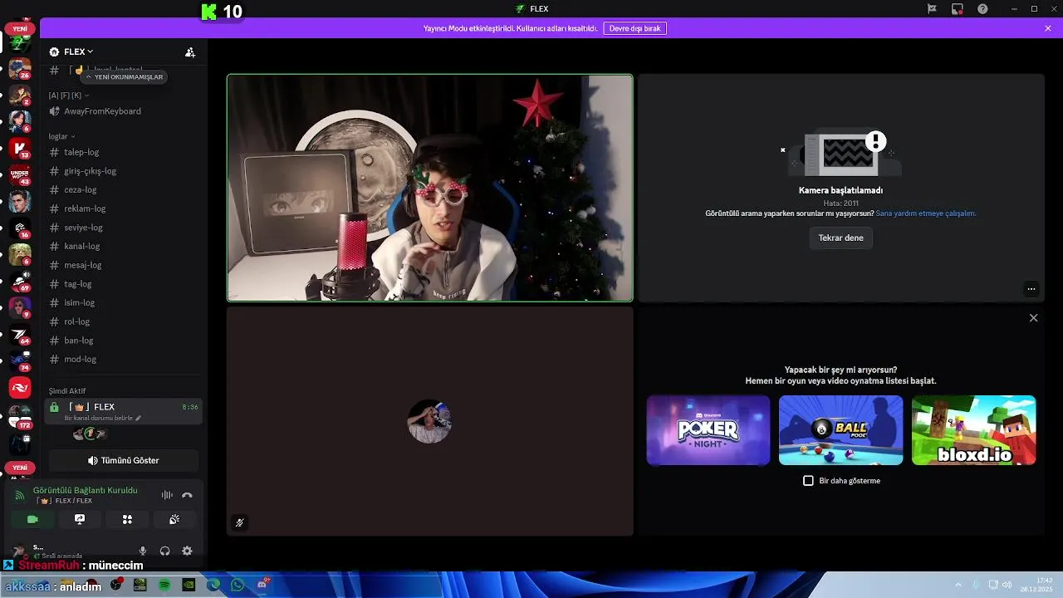Viewport: 1063px width, 598px height.
Task: Open the server icon with badge 64
Action: click(20, 334)
